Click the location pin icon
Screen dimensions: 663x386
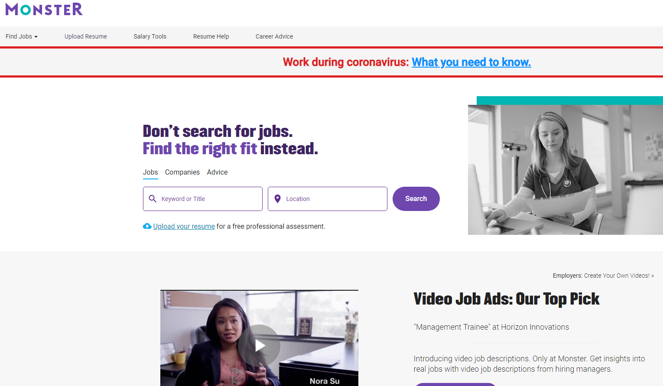278,199
